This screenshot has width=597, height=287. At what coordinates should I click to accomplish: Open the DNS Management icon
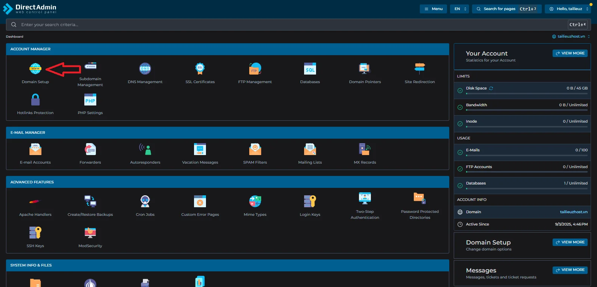pyautogui.click(x=145, y=69)
